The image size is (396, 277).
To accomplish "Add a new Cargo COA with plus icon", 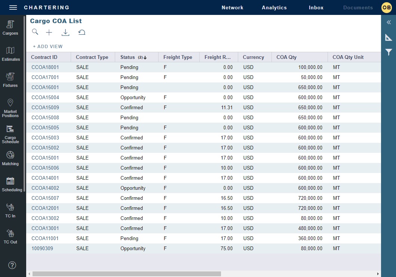I will [49, 32].
